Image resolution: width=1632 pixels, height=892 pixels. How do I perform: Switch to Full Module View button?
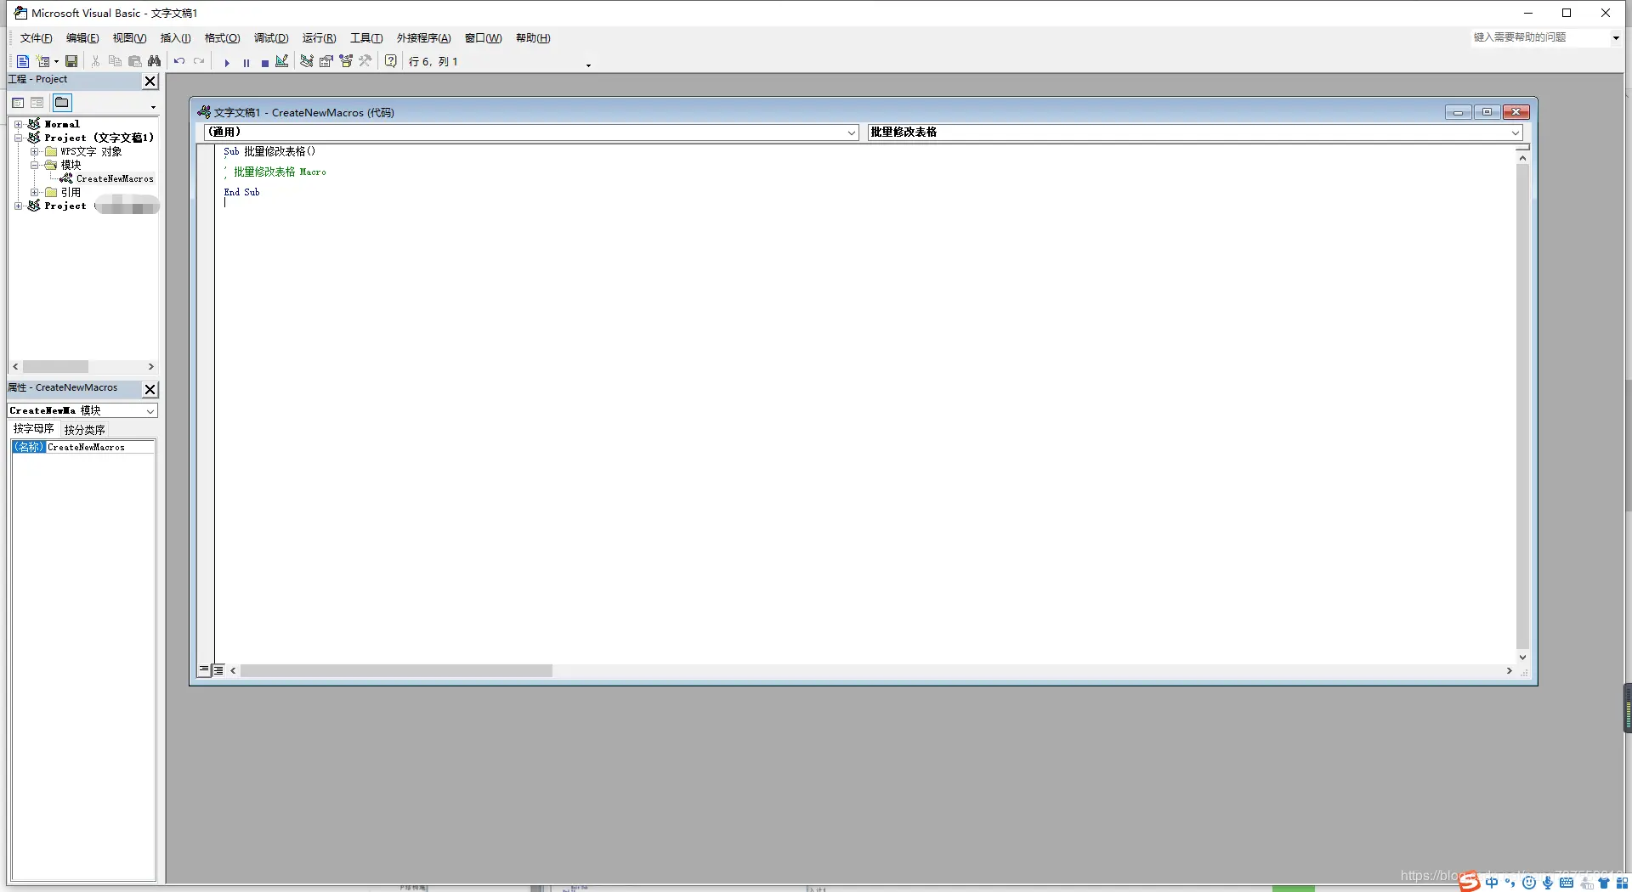tap(218, 670)
